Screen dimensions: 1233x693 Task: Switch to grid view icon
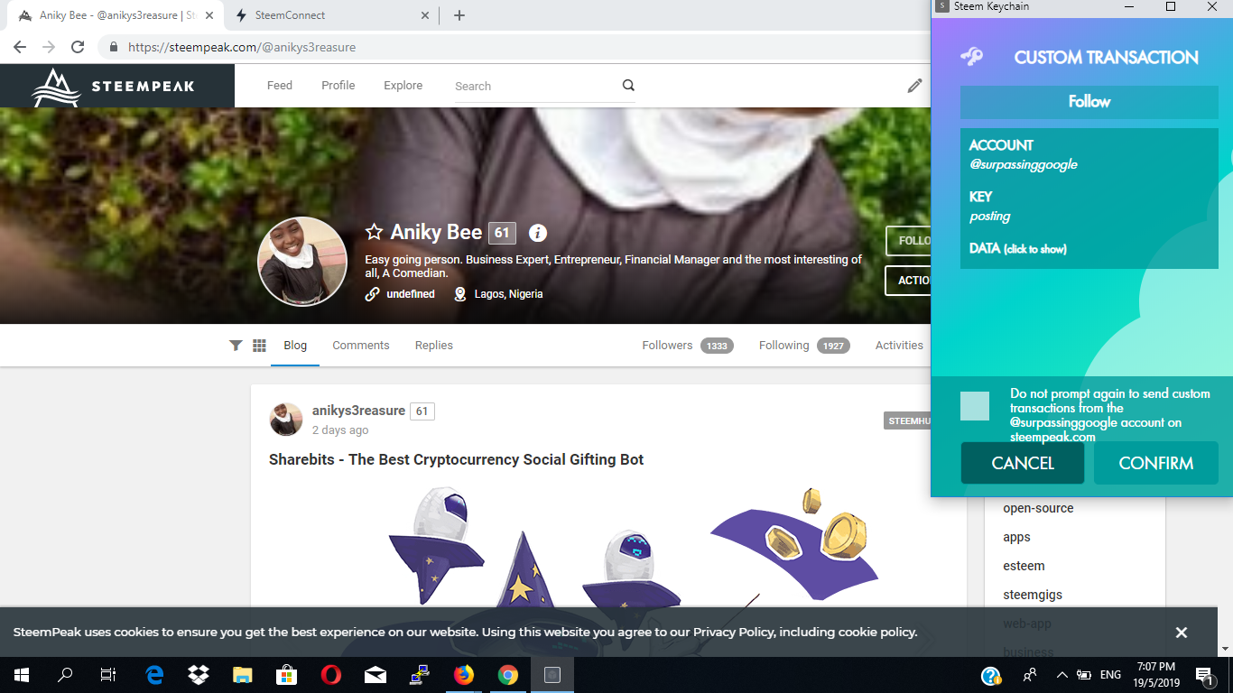point(259,346)
